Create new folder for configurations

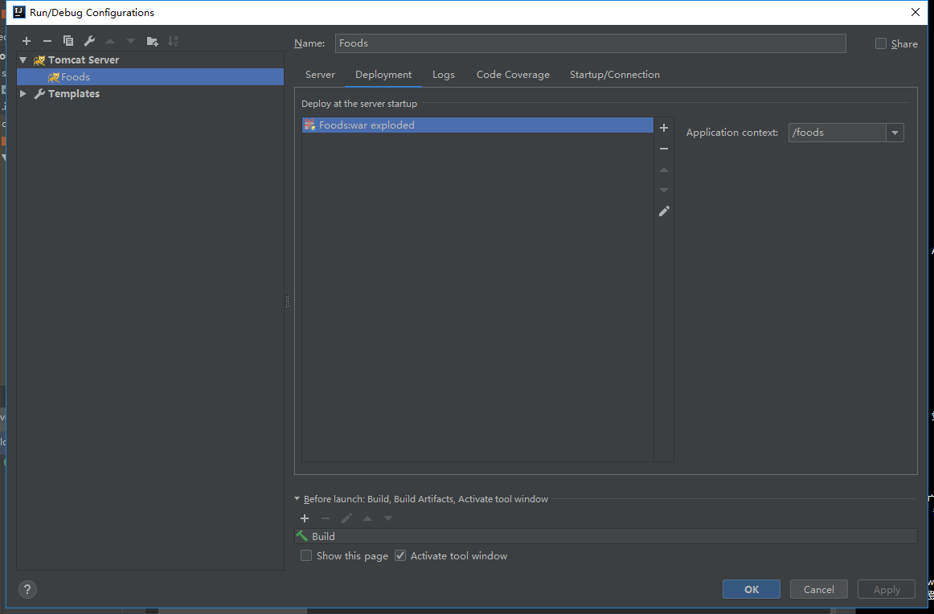pyautogui.click(x=153, y=41)
